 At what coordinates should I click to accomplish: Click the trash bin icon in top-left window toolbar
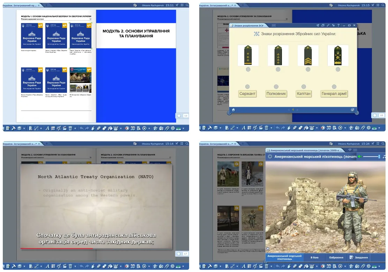[x=70, y=128]
